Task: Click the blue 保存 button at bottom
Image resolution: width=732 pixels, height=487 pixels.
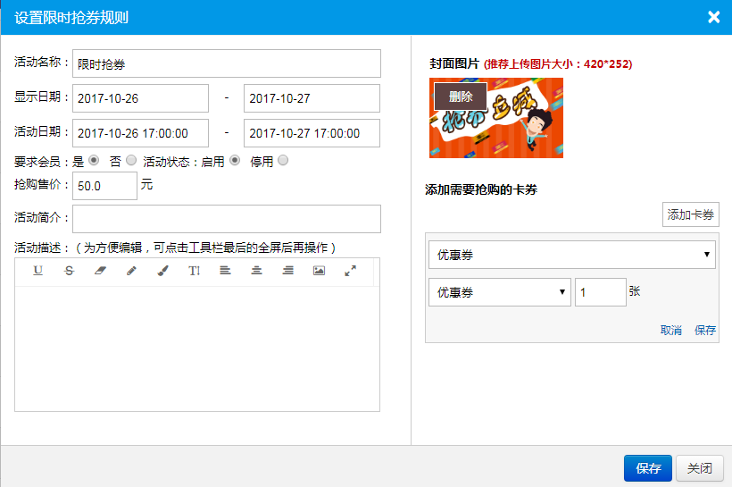Action: (x=648, y=468)
